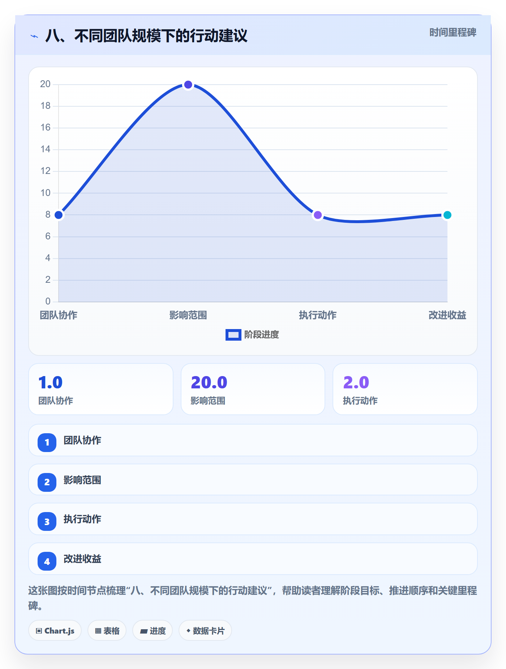Click the purple 执行动作 data point

coord(318,215)
